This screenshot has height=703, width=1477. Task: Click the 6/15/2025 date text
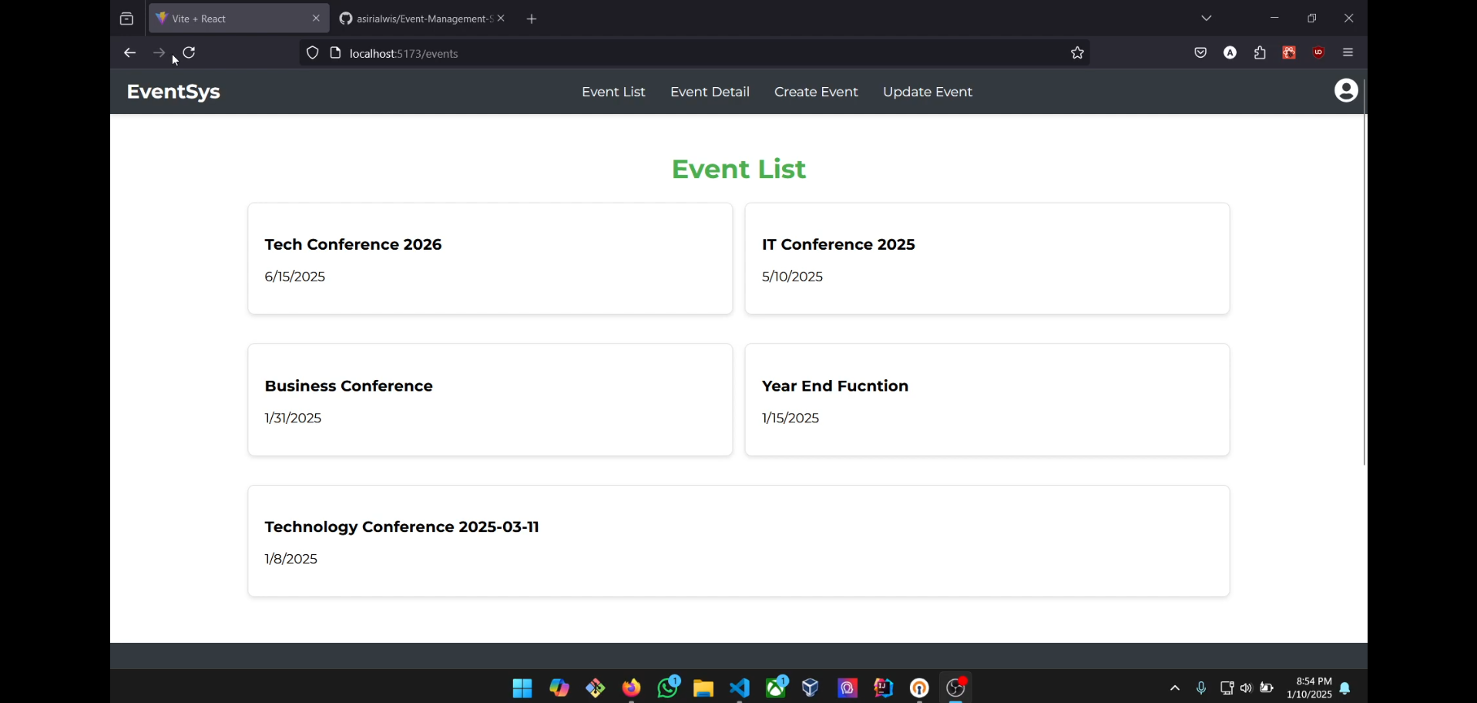(295, 277)
